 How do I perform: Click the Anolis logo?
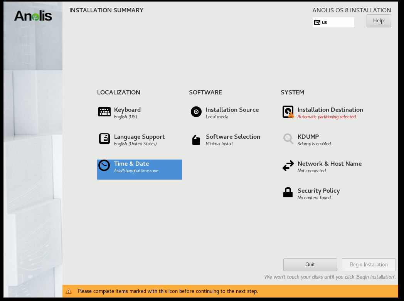point(33,16)
